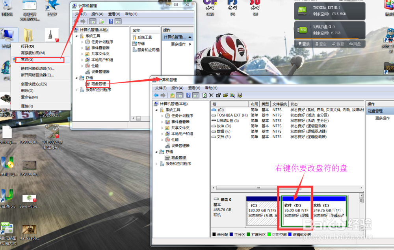The width and height of the screenshot is (394, 250).
Task: Click the Back arrow in the Disk Management window toolbar
Action: (x=156, y=95)
